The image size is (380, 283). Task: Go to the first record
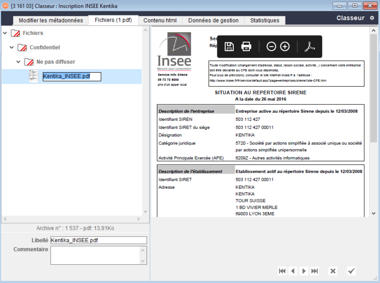tap(282, 271)
